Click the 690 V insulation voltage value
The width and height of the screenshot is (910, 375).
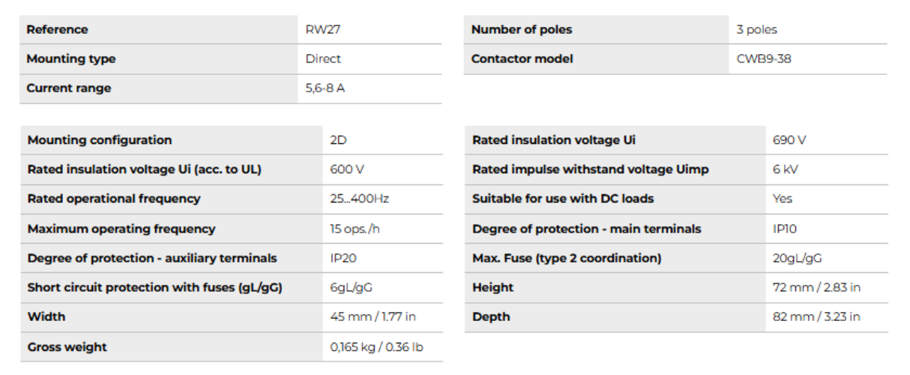click(789, 140)
